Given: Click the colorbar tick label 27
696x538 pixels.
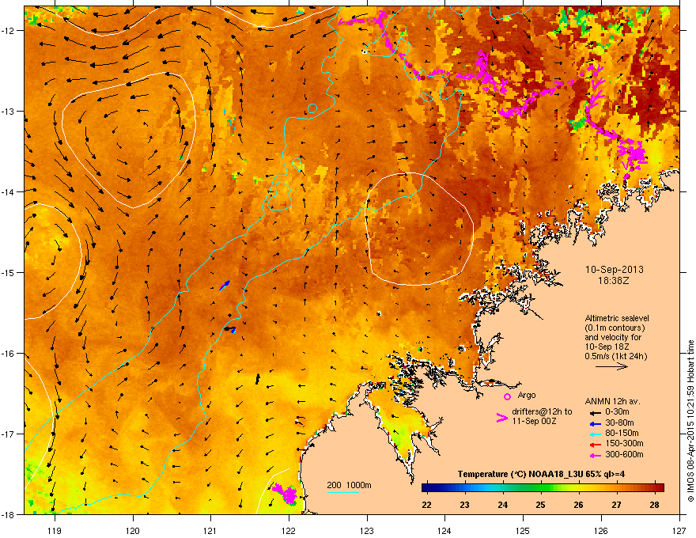Looking at the screenshot, I should coord(616,505).
